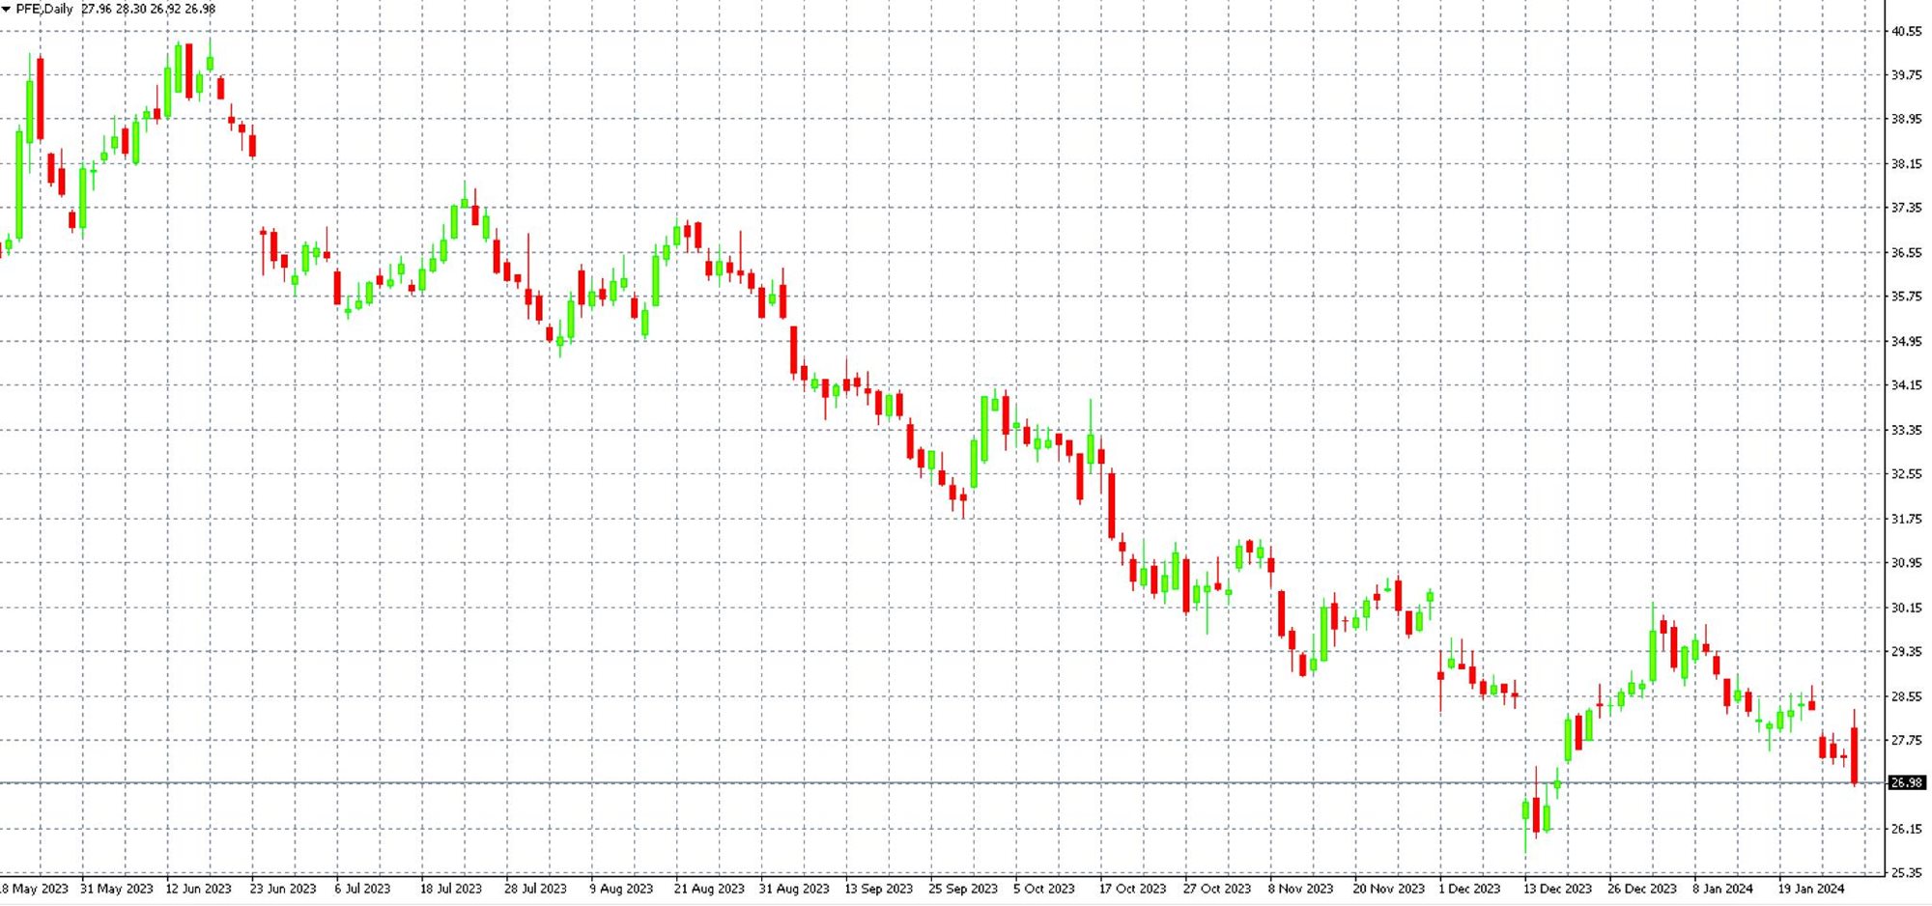Click the 30.15 price axis label
This screenshot has height=906, width=1932.
coord(1907,608)
